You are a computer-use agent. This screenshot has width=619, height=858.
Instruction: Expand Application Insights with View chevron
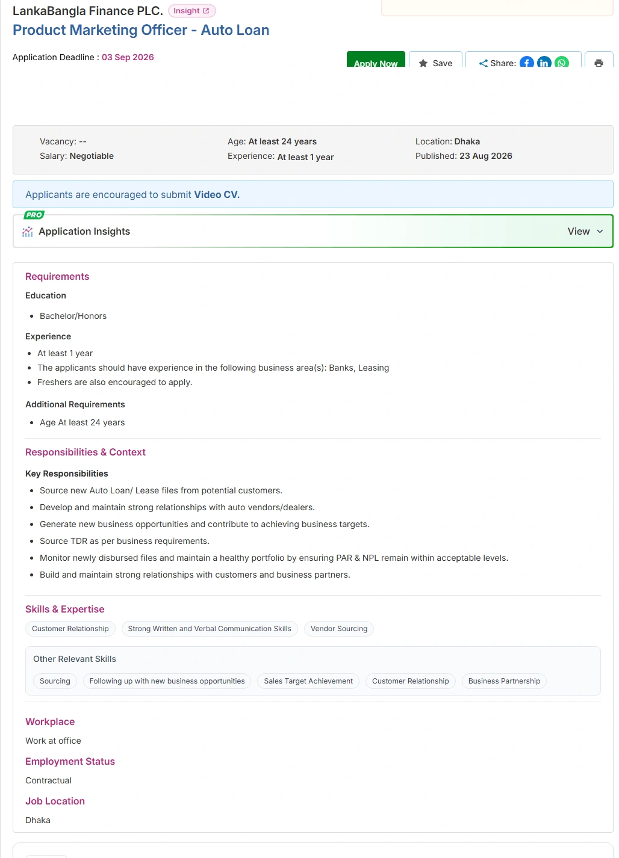pyautogui.click(x=600, y=232)
